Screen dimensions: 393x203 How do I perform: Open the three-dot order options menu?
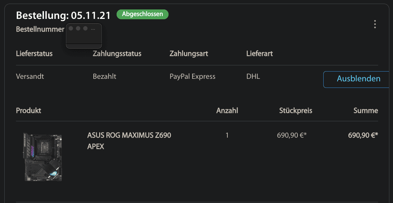[375, 24]
